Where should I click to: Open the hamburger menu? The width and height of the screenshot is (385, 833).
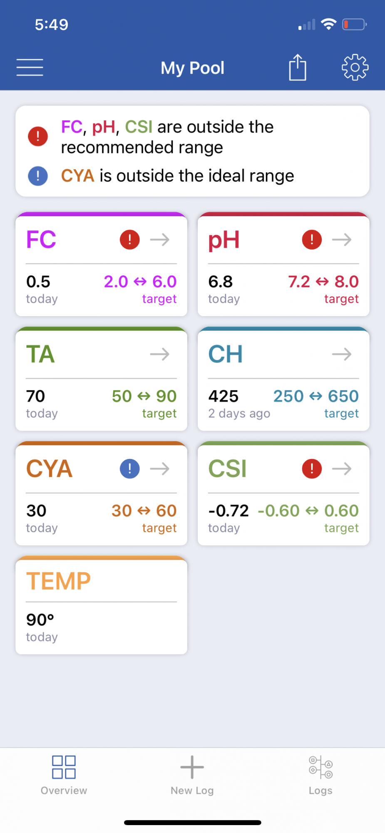[x=30, y=67]
